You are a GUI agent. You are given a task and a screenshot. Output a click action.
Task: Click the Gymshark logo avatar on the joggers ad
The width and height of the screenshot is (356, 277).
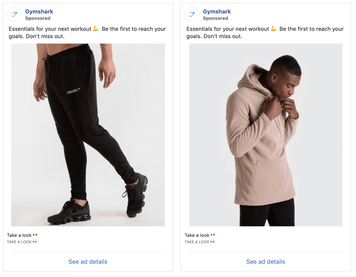[14, 15]
